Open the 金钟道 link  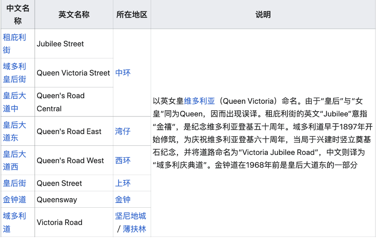click(14, 199)
